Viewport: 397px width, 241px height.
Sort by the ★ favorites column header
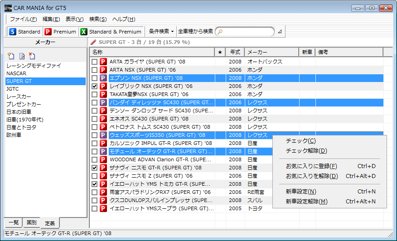[220, 52]
